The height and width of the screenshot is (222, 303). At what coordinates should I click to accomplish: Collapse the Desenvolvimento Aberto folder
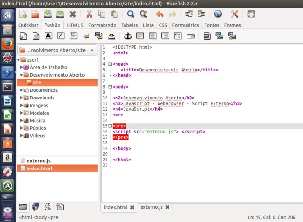tap(22, 75)
